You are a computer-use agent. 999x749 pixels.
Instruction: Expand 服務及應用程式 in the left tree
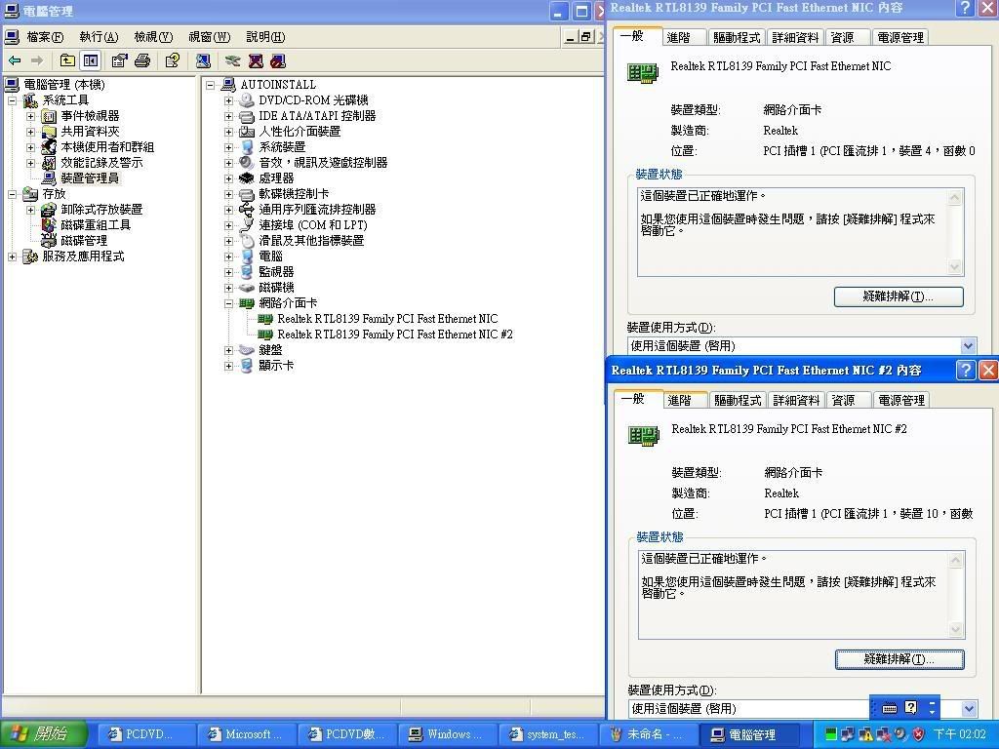tap(12, 256)
